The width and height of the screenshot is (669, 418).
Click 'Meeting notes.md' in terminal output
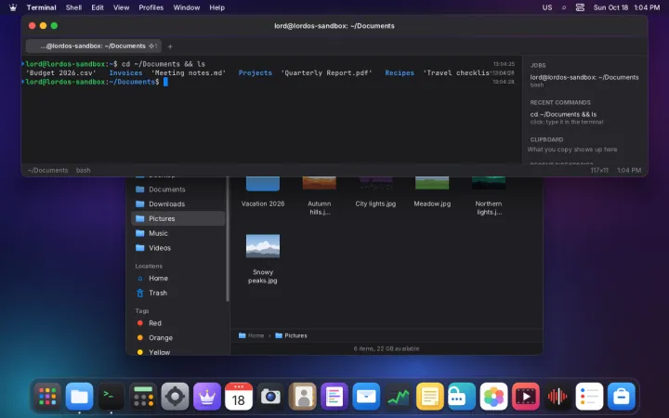(x=189, y=73)
